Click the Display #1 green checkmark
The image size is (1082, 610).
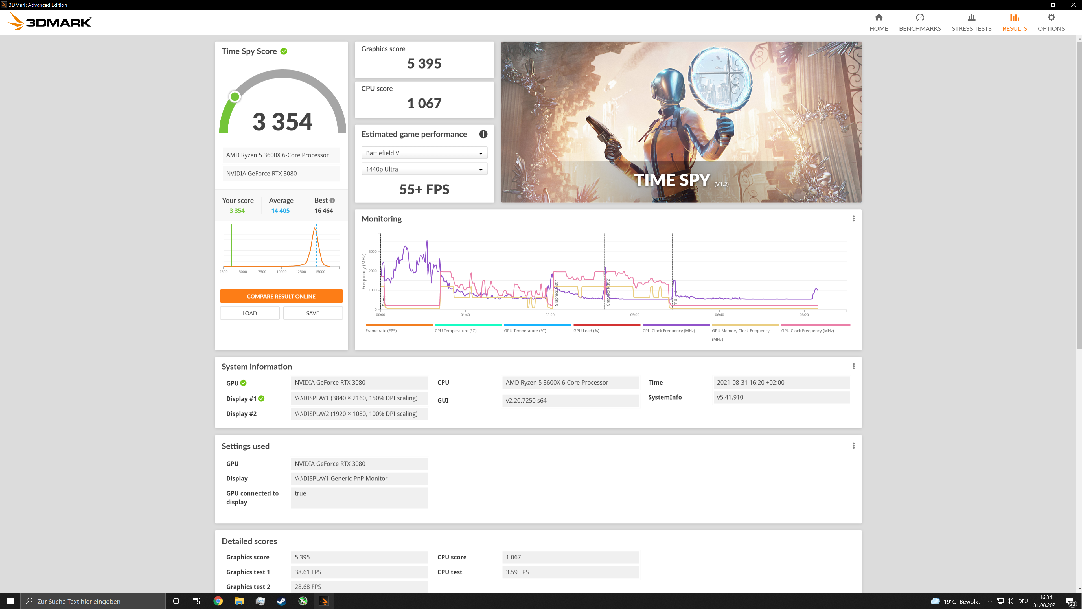[261, 399]
